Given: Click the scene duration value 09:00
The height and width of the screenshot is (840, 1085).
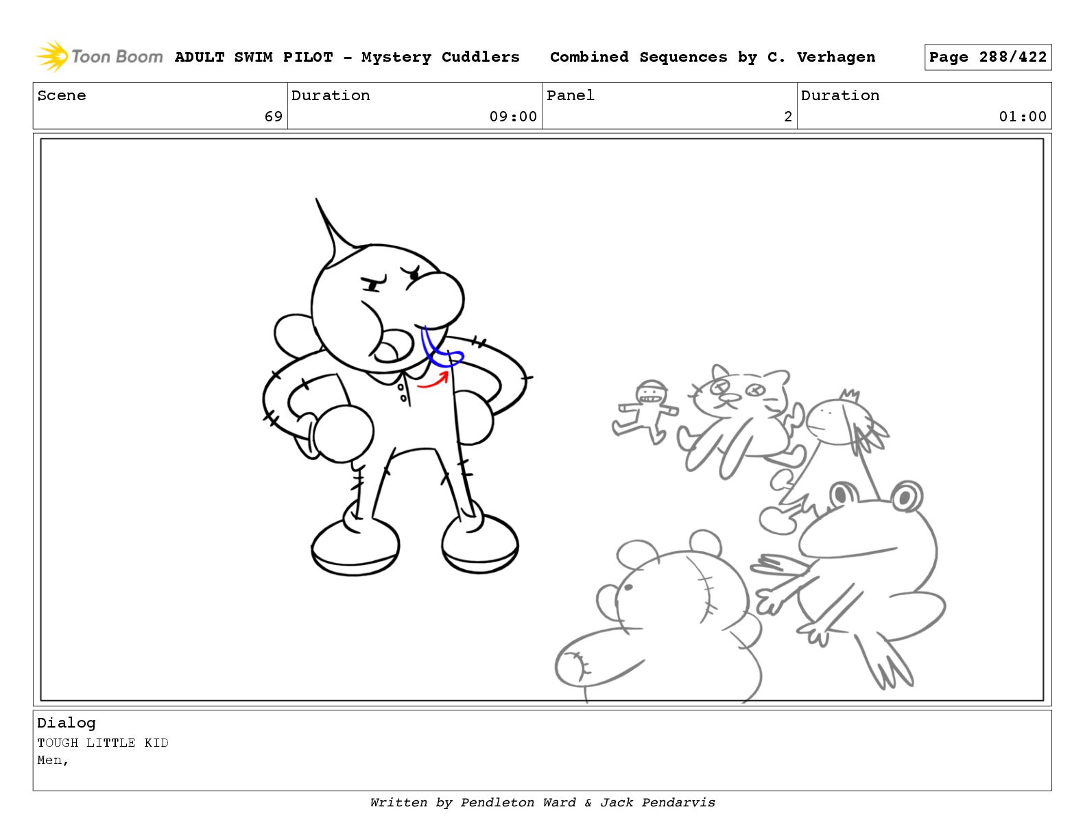Looking at the screenshot, I should coord(513,117).
